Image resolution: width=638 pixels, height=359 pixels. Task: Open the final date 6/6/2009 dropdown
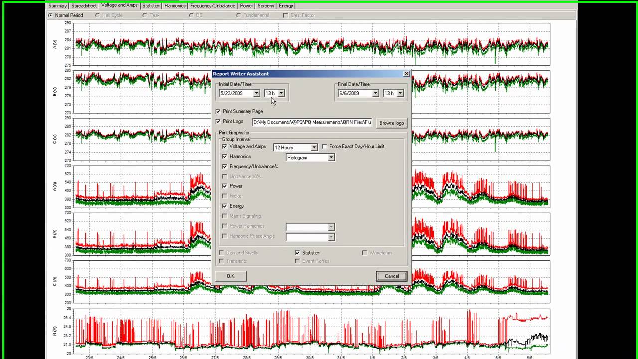pyautogui.click(x=375, y=93)
